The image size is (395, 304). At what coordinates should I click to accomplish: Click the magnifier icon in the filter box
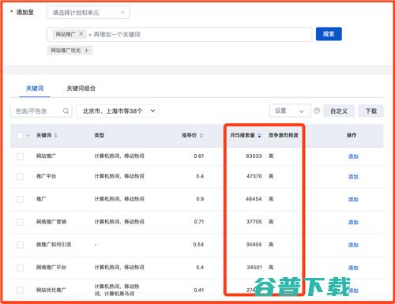tap(66, 111)
